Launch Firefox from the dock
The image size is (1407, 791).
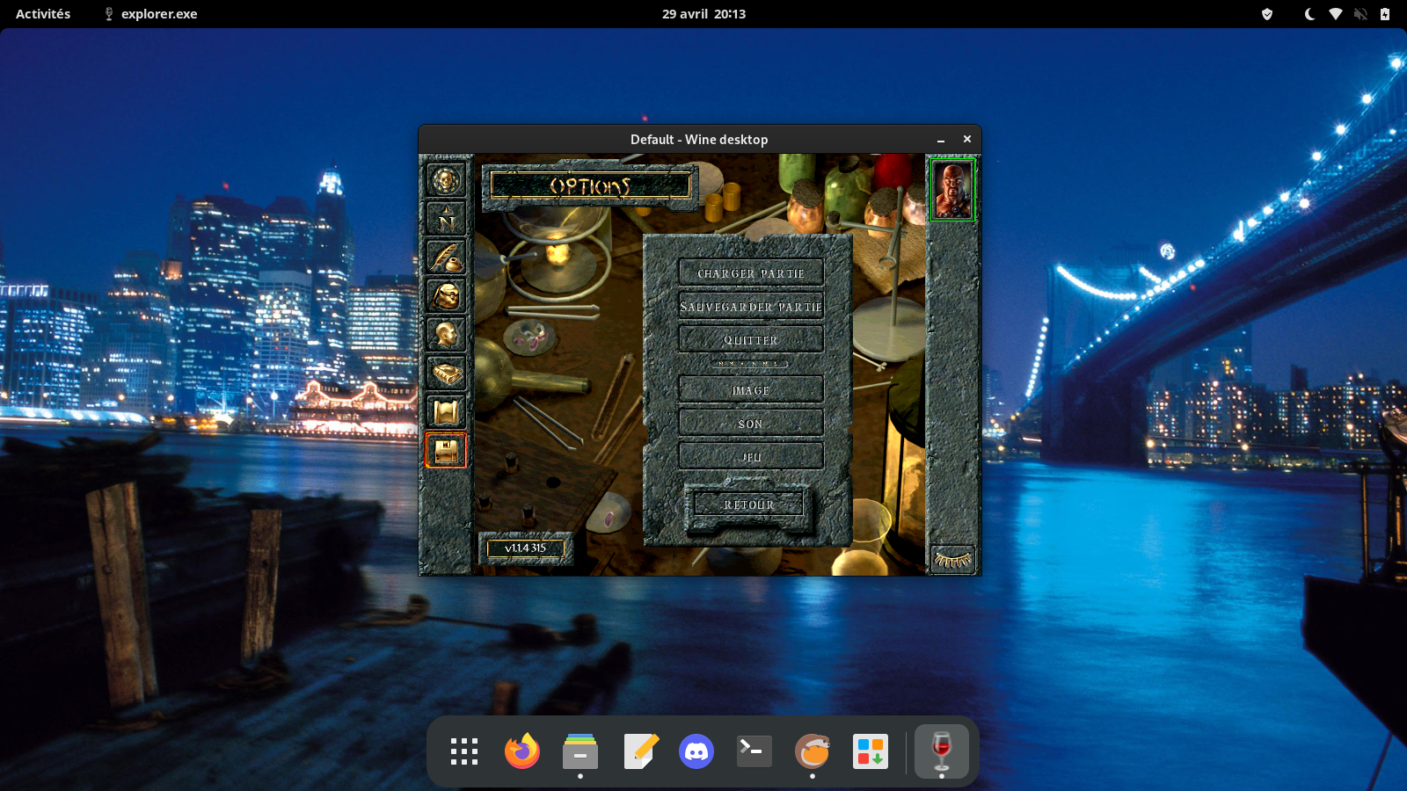[522, 751]
